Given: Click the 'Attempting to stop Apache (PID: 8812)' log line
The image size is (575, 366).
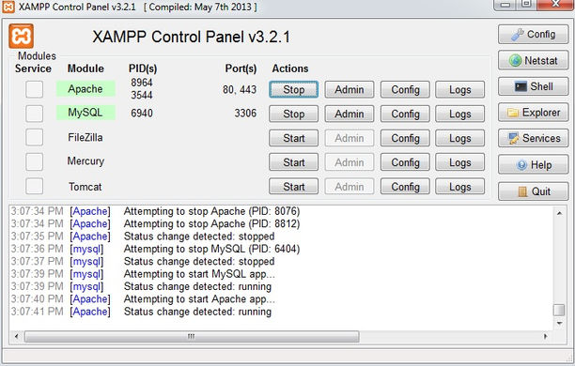Looking at the screenshot, I should 211,224.
